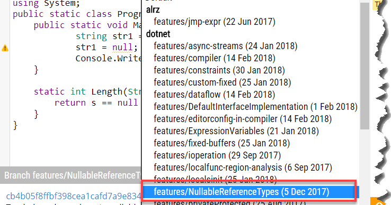This screenshot has height=205, width=391.
Task: Choose features/editorconfig-in-compiler option
Action: pos(243,119)
